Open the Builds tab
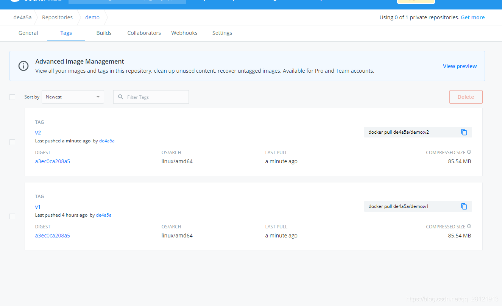Screen dimensions: 502x306 click(x=104, y=33)
